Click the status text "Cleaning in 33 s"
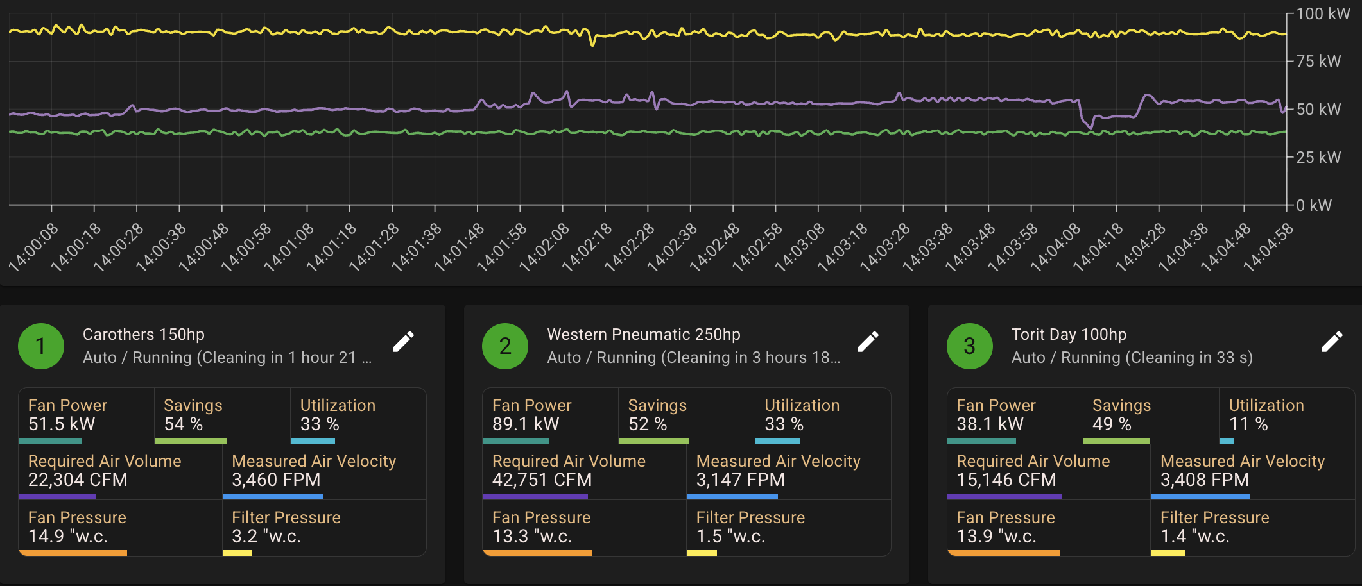The width and height of the screenshot is (1362, 586). point(1189,358)
